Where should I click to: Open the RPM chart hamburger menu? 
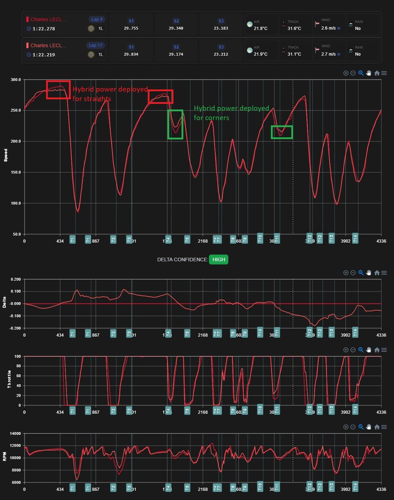(384, 427)
